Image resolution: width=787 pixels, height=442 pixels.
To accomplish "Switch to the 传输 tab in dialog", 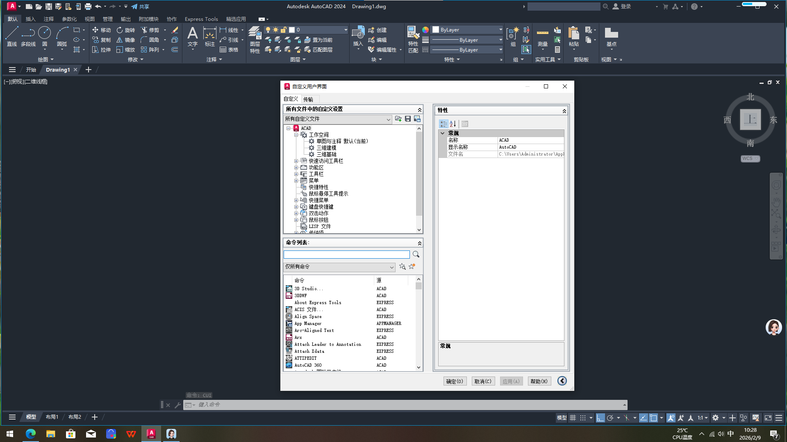I will coord(308,99).
